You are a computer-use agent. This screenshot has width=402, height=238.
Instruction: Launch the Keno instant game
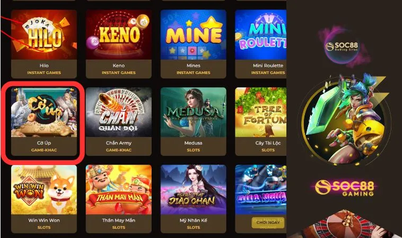point(119,44)
